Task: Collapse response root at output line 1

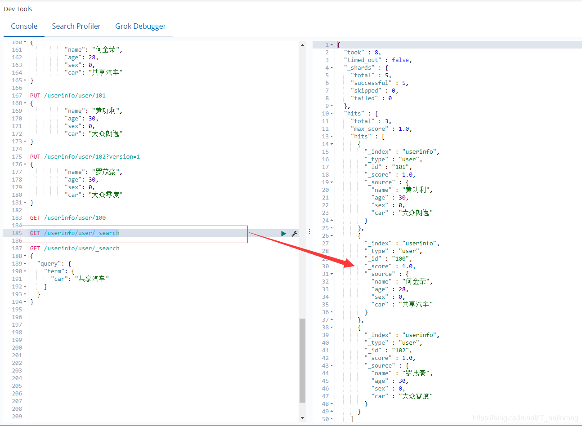Action: click(x=332, y=45)
